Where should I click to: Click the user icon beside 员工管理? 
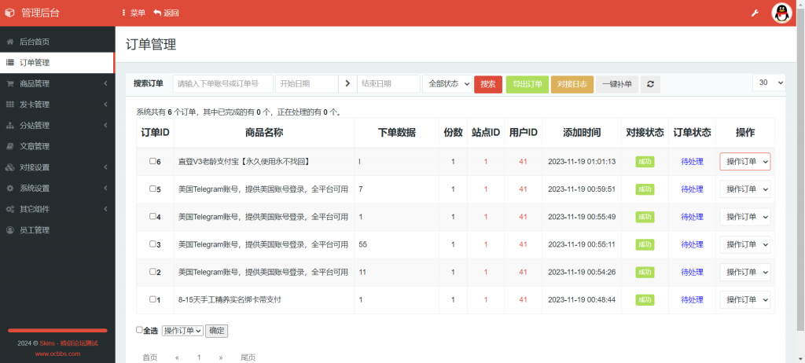tap(9, 230)
